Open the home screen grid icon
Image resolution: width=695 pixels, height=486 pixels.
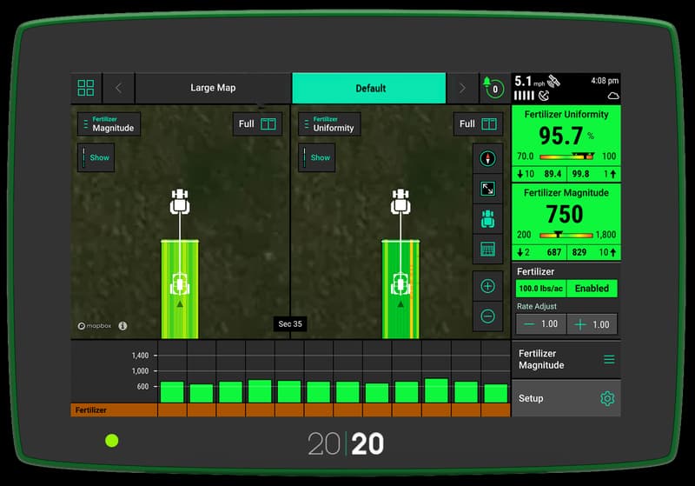click(85, 88)
